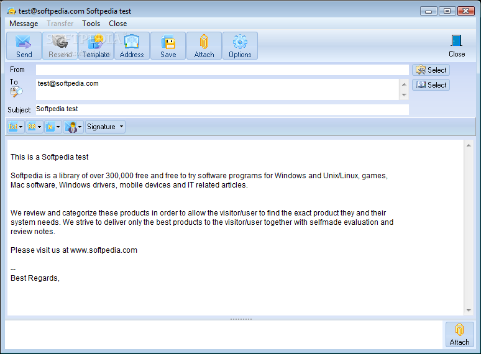Click the Resend toolbar button
The height and width of the screenshot is (354, 481).
60,46
